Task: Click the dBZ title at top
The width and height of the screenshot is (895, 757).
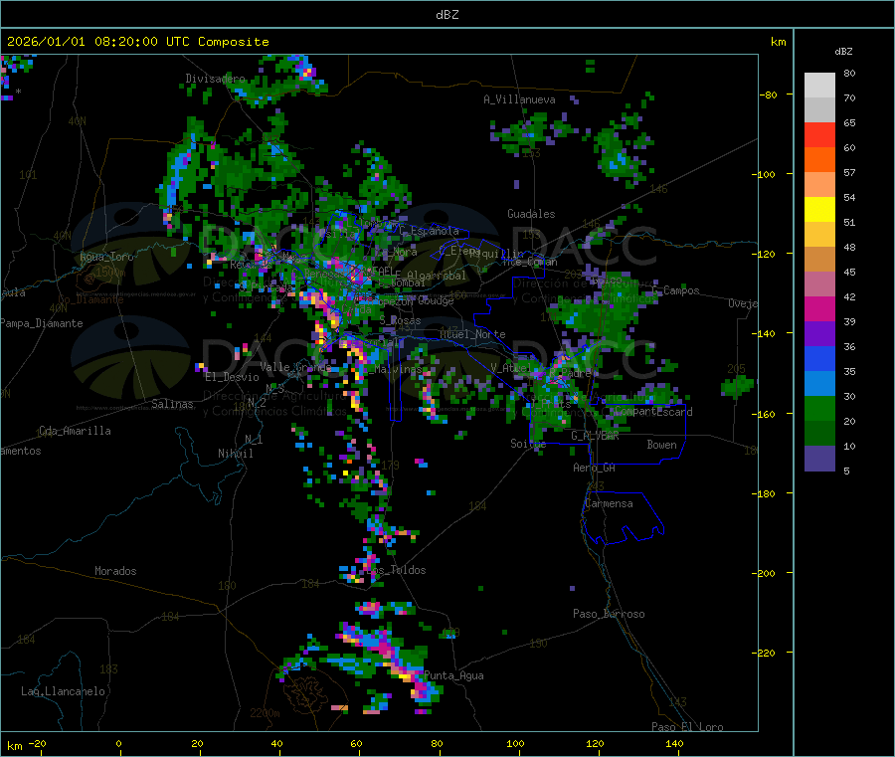Action: (x=447, y=15)
